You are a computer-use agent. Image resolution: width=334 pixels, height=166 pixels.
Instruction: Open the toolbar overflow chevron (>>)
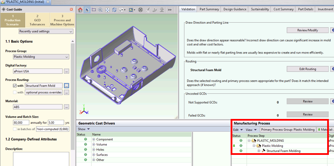coord(170,9)
